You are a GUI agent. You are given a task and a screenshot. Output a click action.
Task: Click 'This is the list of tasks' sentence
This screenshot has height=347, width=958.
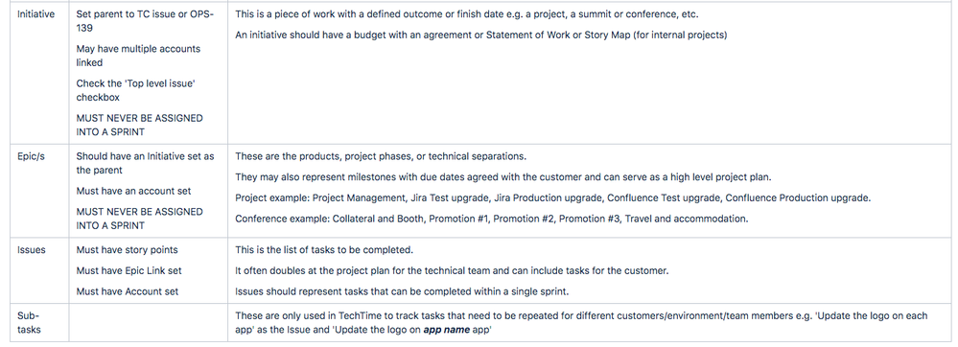point(324,250)
